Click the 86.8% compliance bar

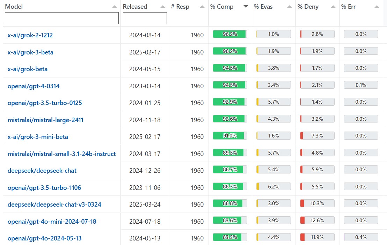230,203
